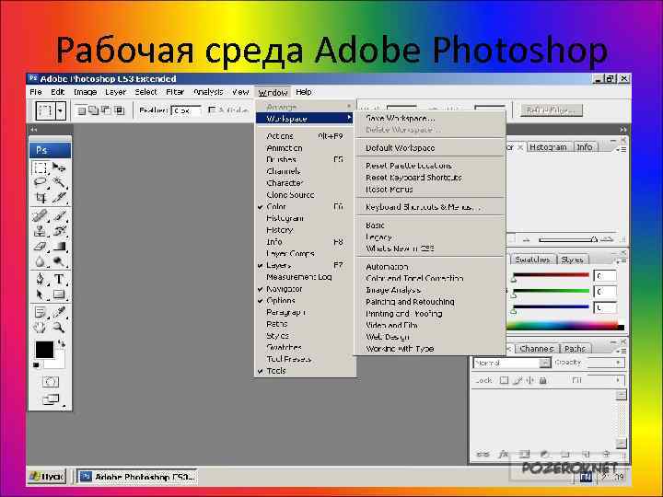Click the EN language indicator in tray
This screenshot has height=497, width=663.
pos(586,477)
